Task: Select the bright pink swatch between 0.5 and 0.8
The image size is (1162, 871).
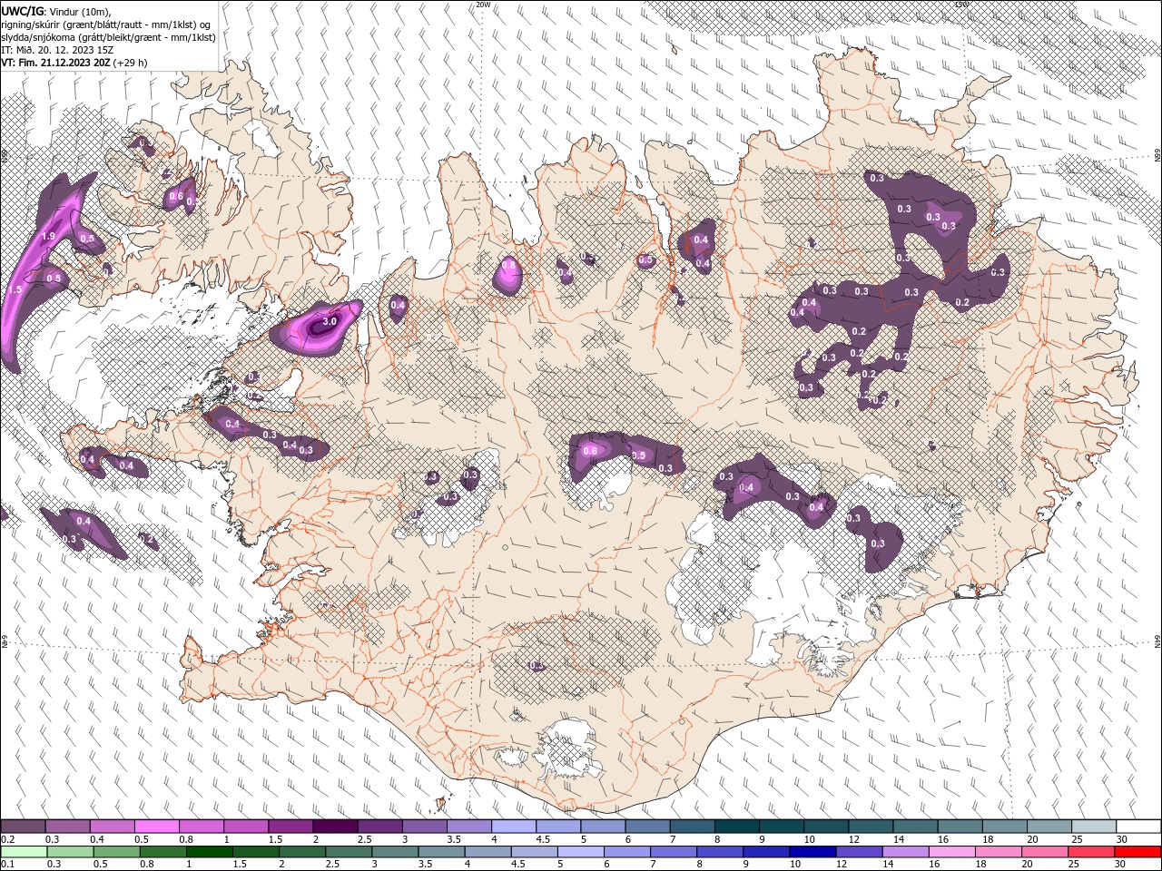Action: tap(156, 827)
